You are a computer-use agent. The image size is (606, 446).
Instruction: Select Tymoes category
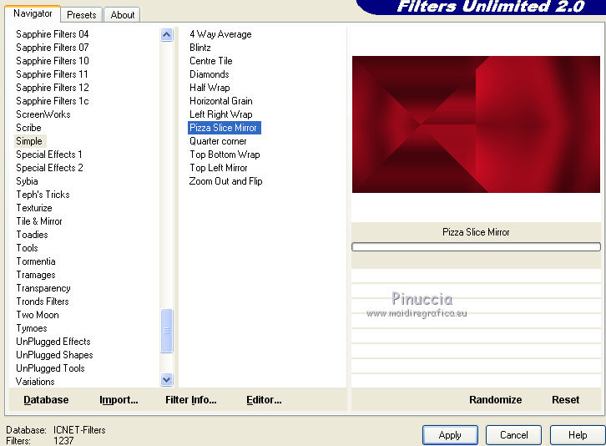click(32, 328)
